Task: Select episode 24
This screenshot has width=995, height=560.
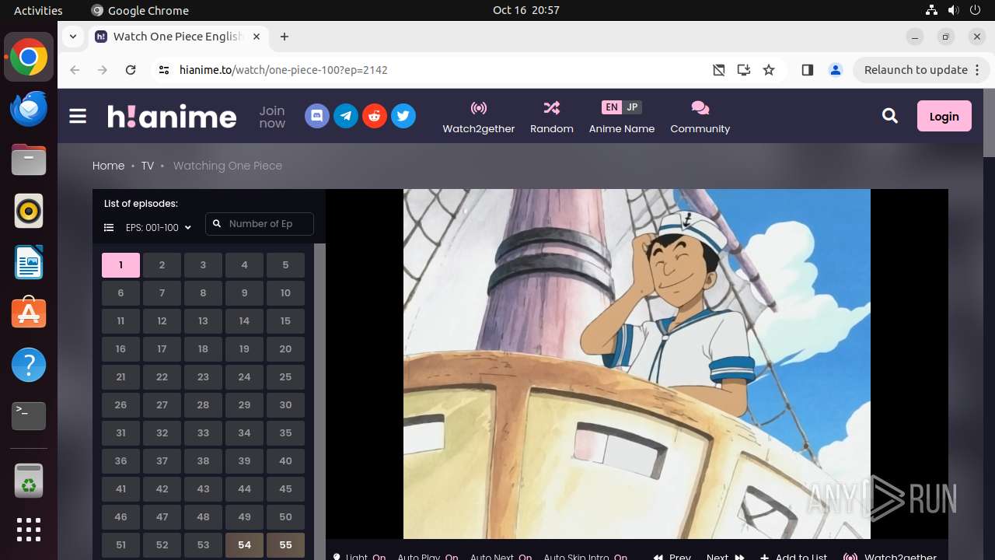Action: [244, 377]
